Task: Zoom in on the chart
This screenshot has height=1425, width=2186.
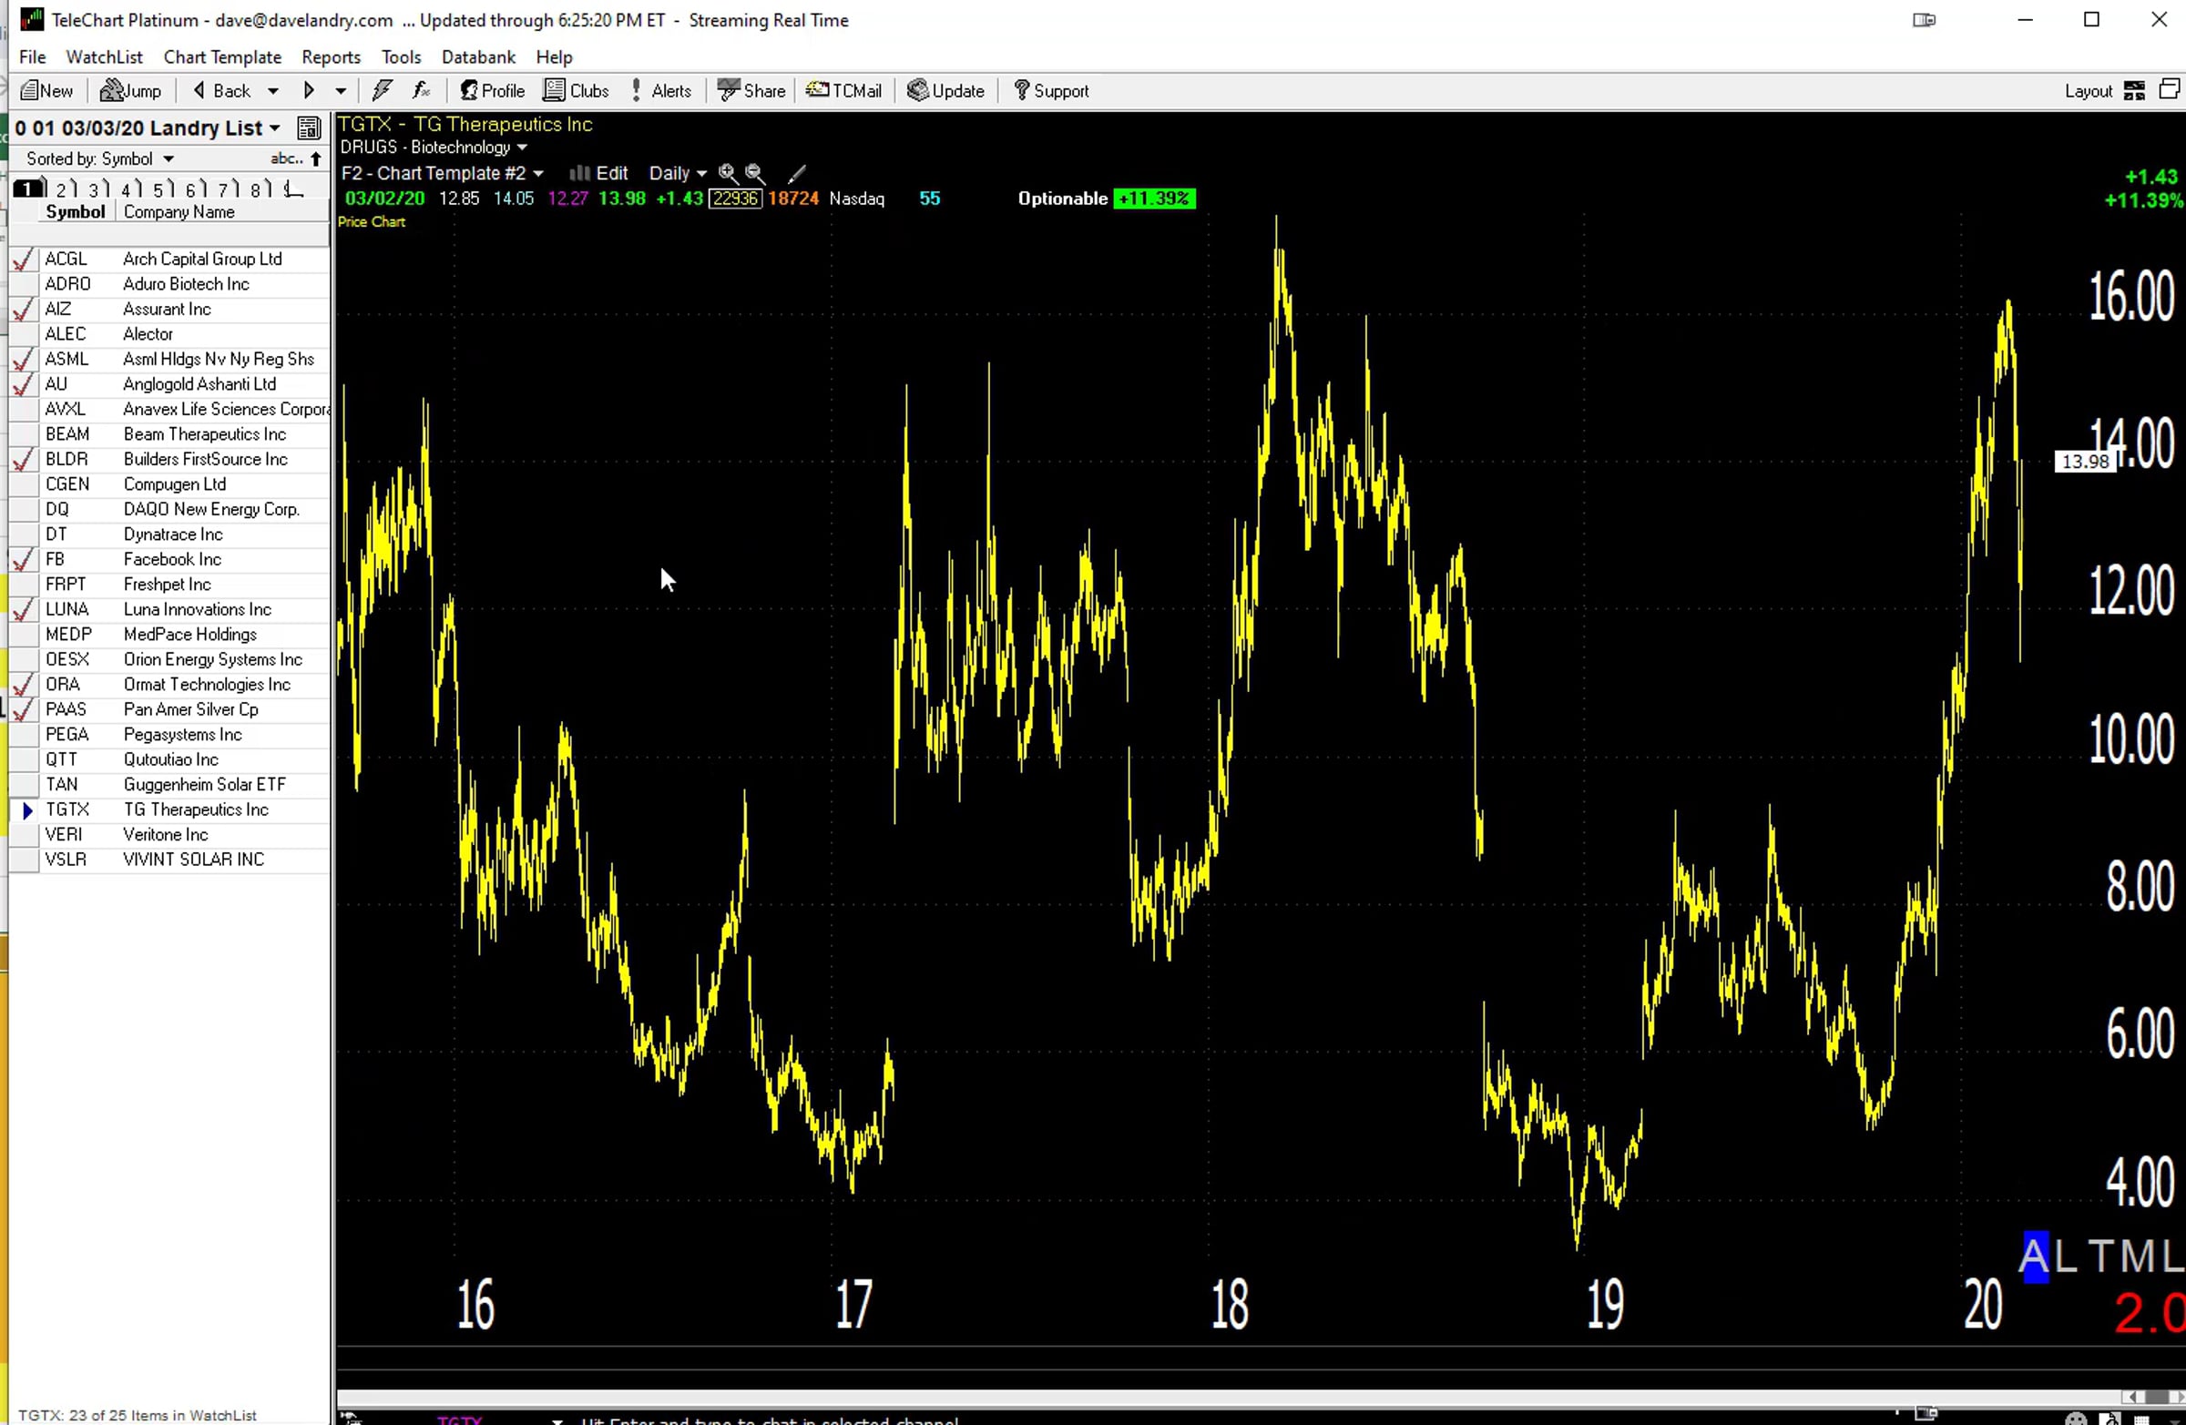Action: (x=728, y=173)
